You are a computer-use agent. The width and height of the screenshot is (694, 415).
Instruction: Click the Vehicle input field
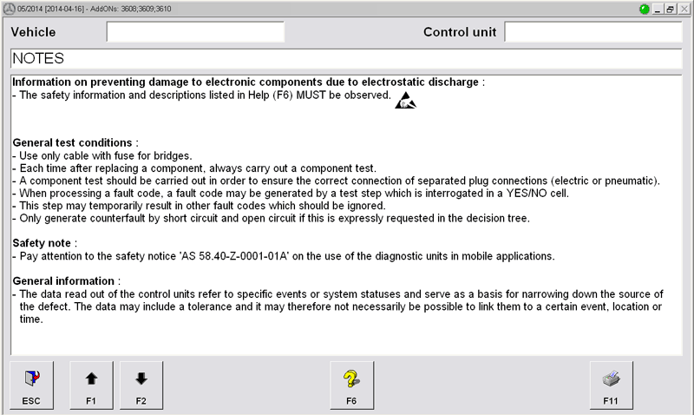(195, 32)
